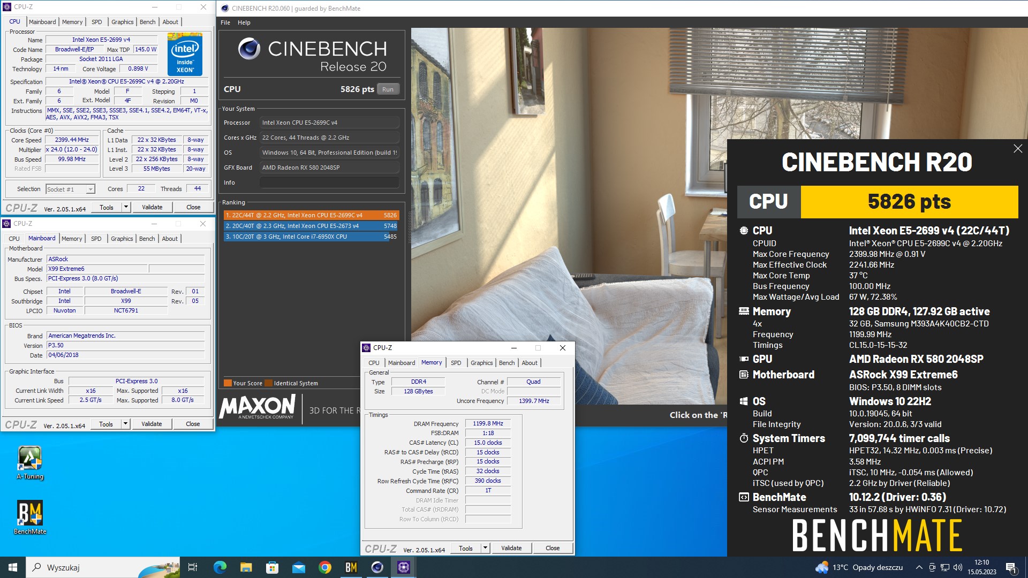Screen dimensions: 1028x578
Task: Switch to BenchMate in taskbar
Action: [x=351, y=567]
